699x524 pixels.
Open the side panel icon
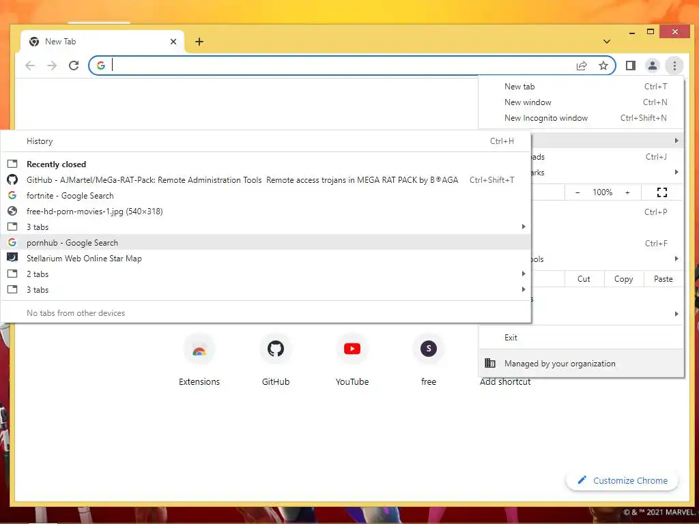(x=630, y=66)
